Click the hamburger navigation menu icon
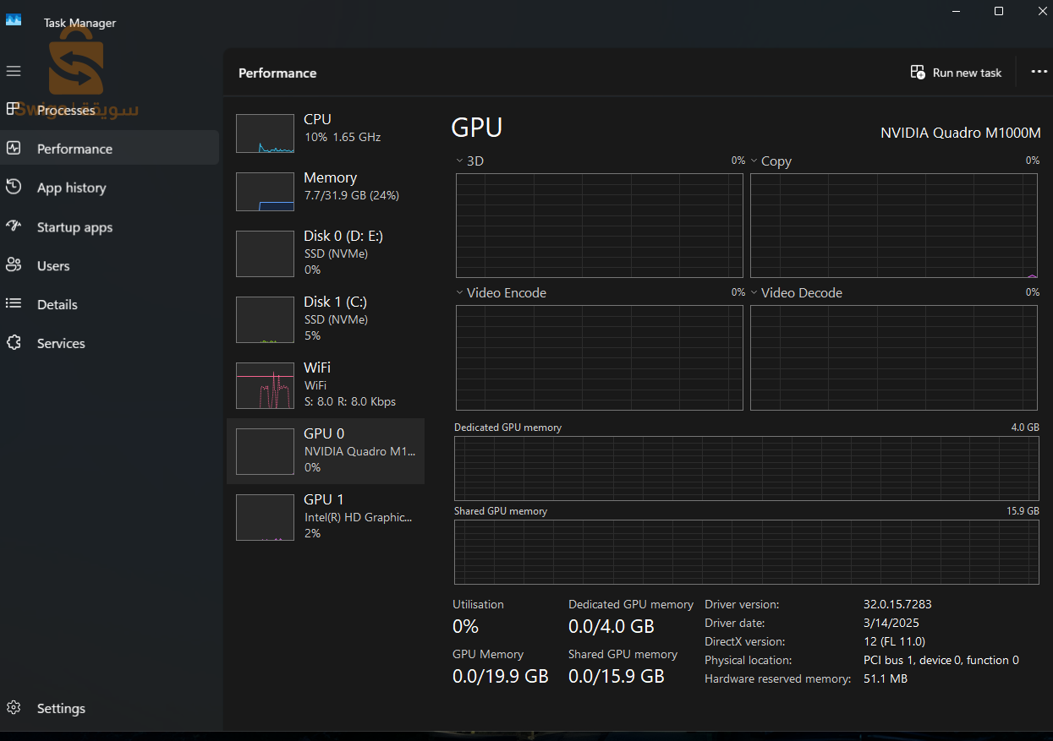Viewport: 1053px width, 741px height. coord(14,71)
